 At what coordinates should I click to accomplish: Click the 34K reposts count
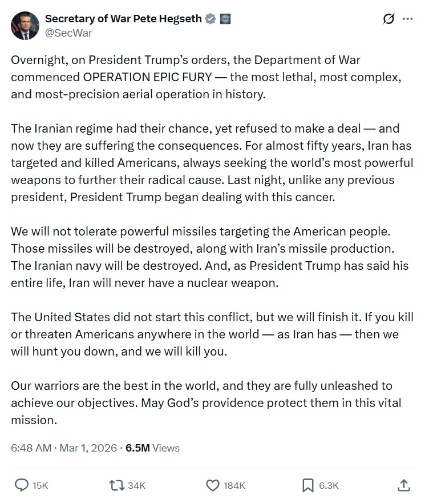click(x=136, y=485)
